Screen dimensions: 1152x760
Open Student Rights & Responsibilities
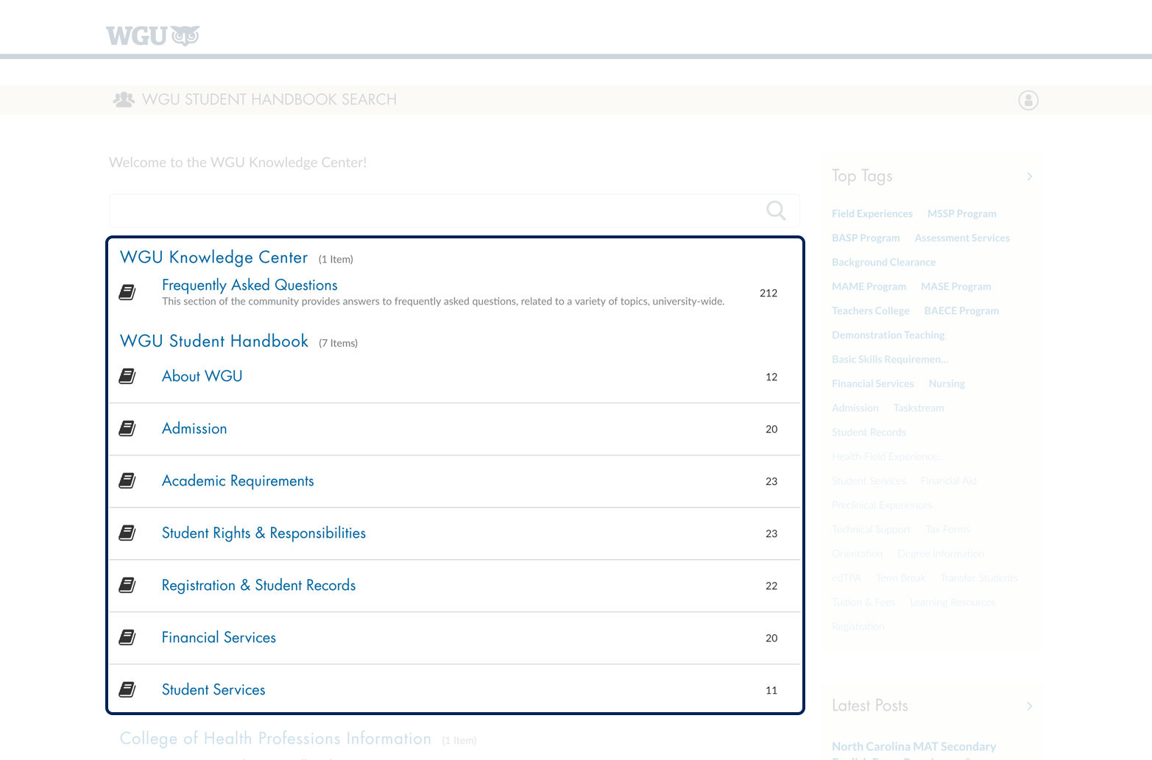(264, 533)
